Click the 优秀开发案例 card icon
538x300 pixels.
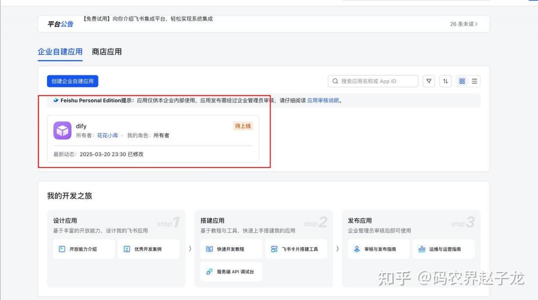pos(127,249)
